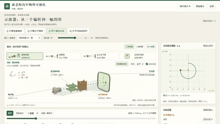Screen dimensions: 220x124
Task: Click the playback timeline progress slider
Action: pyautogui.click(x=81, y=118)
